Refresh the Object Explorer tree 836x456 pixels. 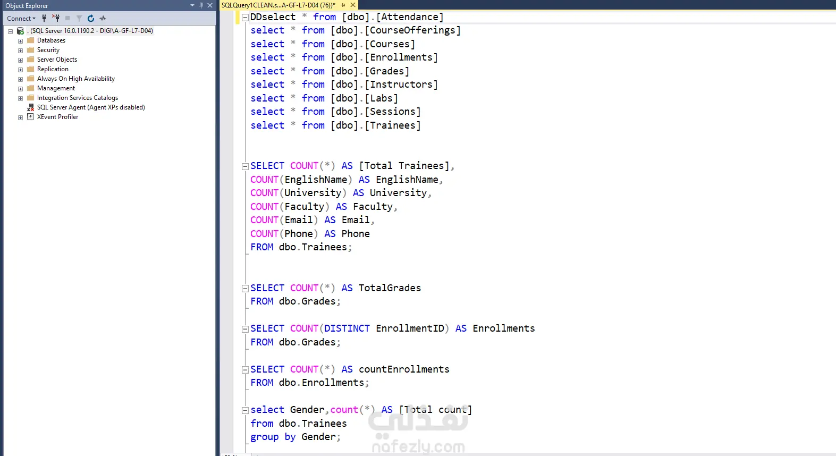[x=91, y=18]
